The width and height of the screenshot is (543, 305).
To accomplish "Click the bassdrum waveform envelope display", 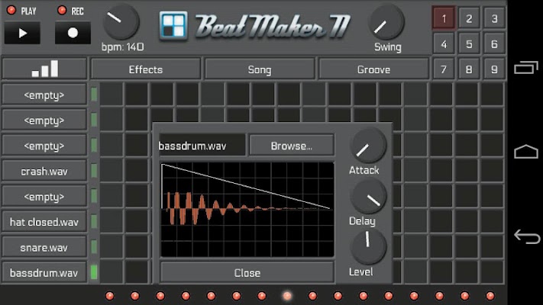I will (x=247, y=210).
